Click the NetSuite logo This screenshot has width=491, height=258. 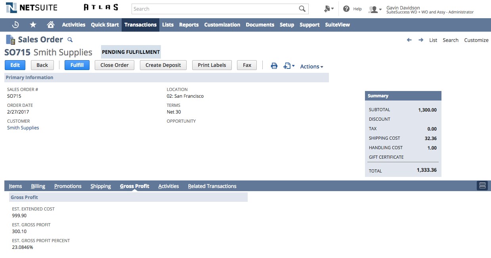[32, 8]
